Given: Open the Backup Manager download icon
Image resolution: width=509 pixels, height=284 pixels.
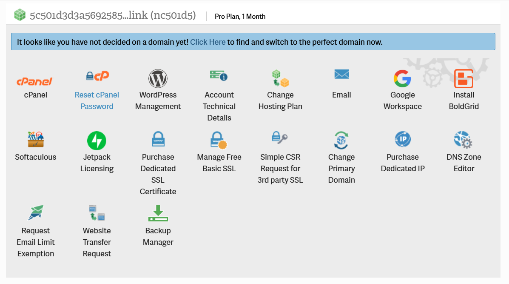Looking at the screenshot, I should 158,213.
